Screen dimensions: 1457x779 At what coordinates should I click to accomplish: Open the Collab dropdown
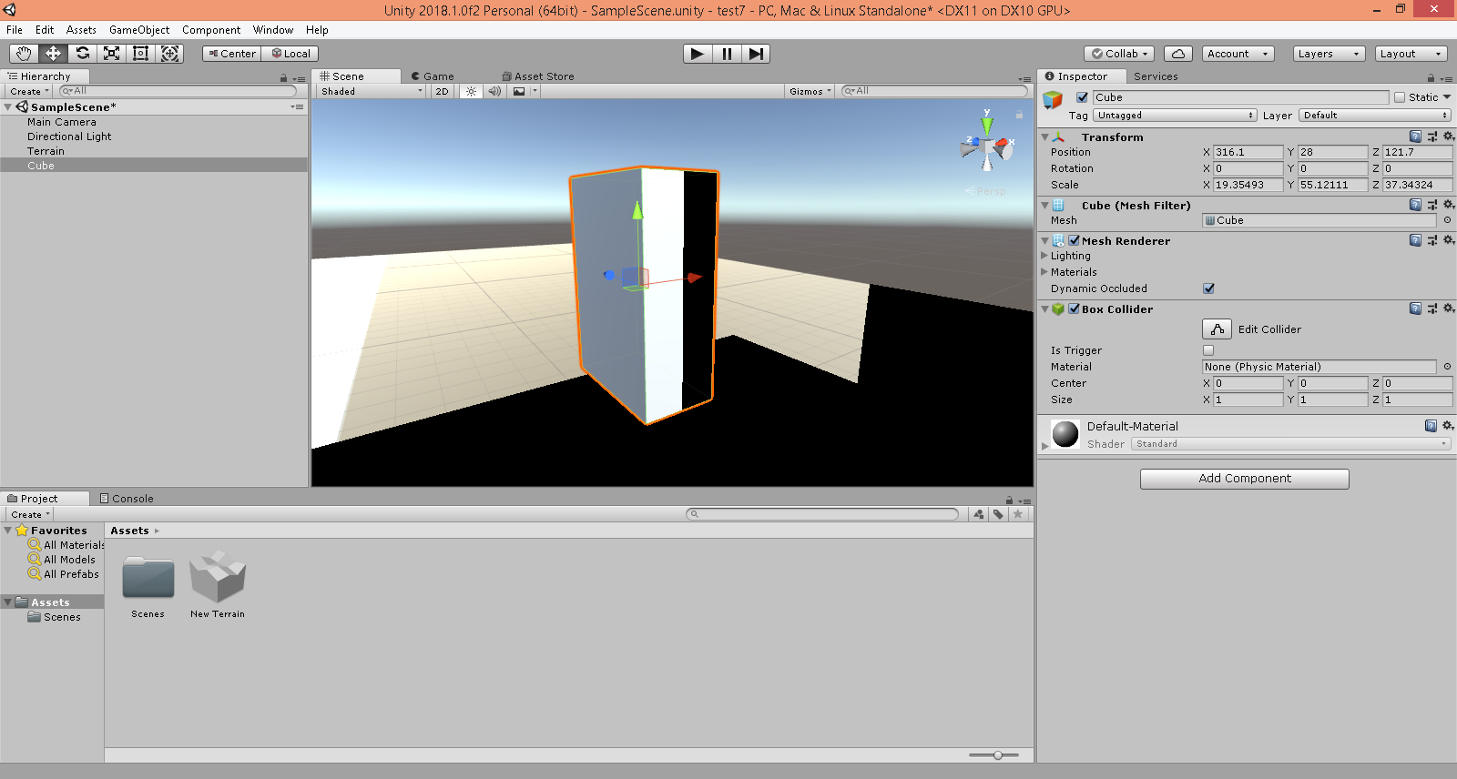pyautogui.click(x=1120, y=54)
